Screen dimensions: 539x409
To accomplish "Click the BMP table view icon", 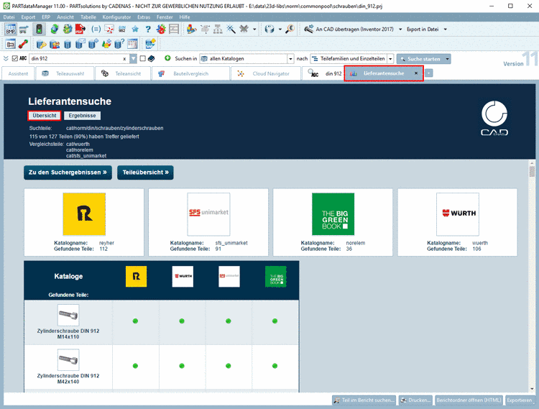I will click(11, 29).
